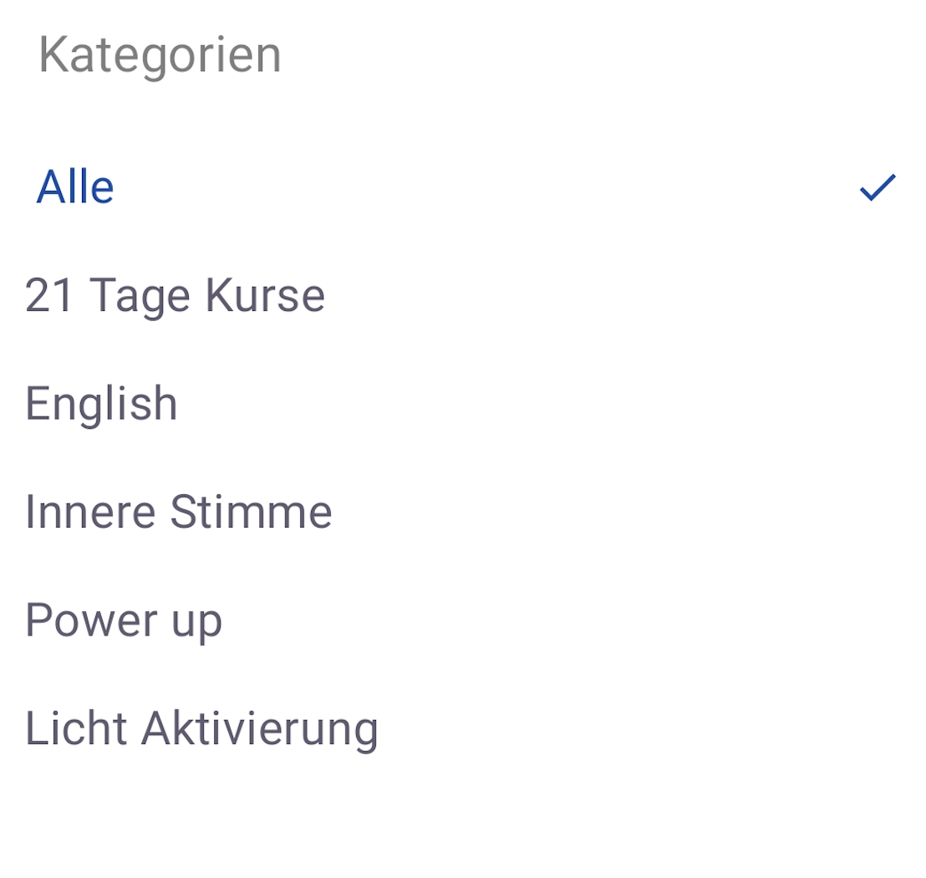926x878 pixels.
Task: Switch filter to Power up
Action: pos(124,620)
